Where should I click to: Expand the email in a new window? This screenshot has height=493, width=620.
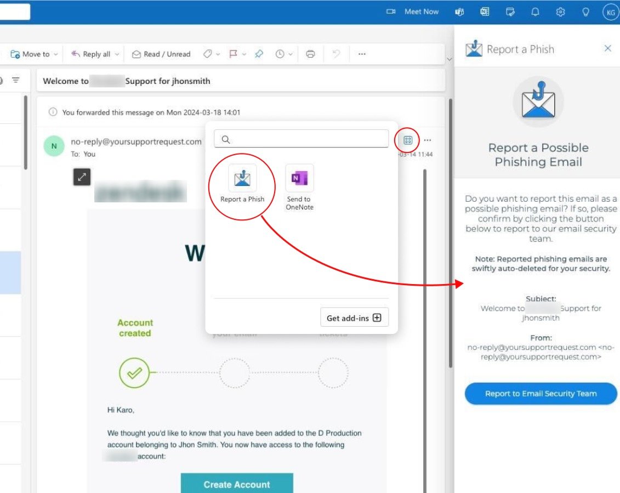[82, 178]
